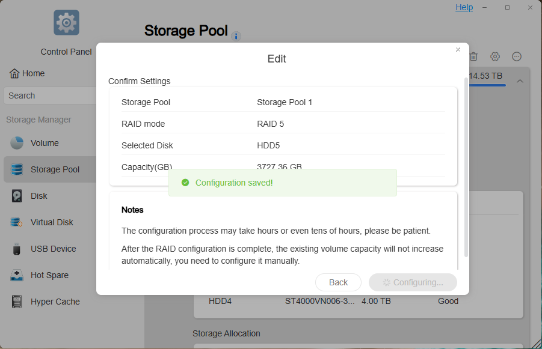This screenshot has width=542, height=349.
Task: Select the Volume pie icon
Action: click(x=17, y=143)
